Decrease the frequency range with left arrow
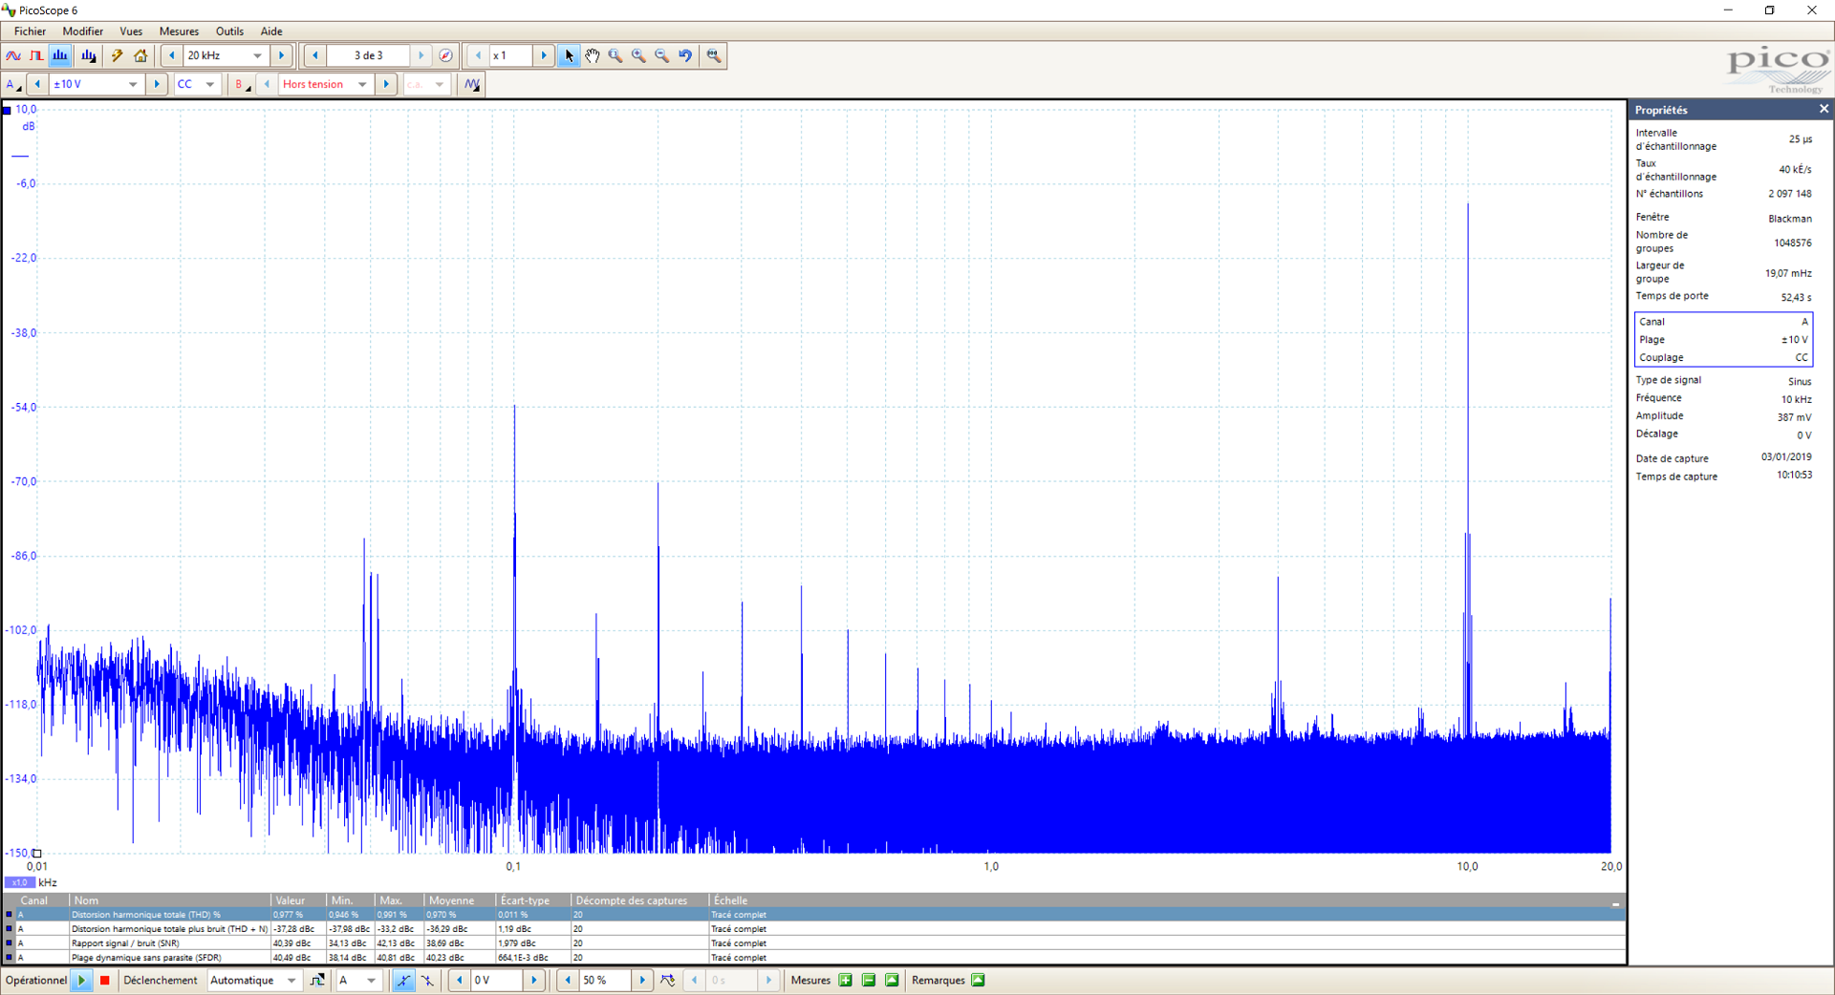 (171, 55)
